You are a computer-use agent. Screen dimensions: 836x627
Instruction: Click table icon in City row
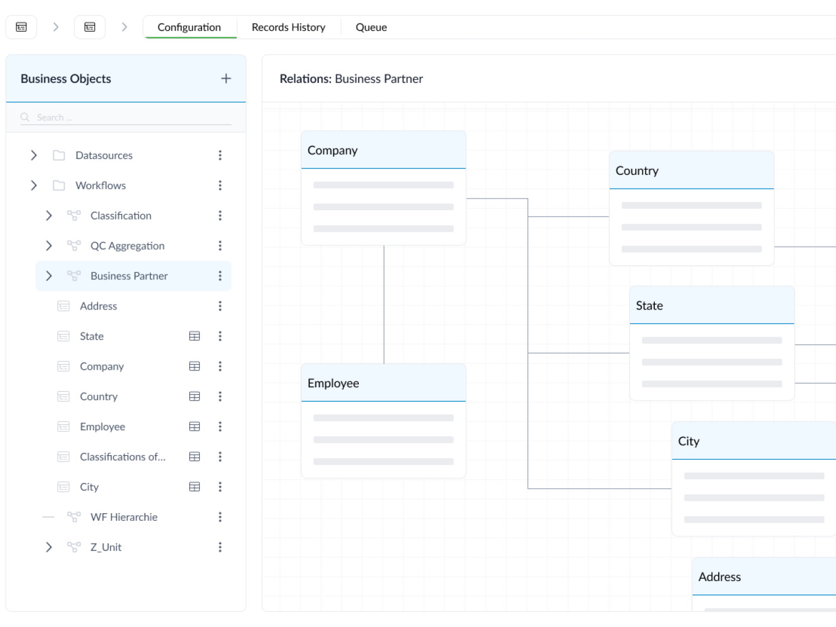[x=194, y=487]
